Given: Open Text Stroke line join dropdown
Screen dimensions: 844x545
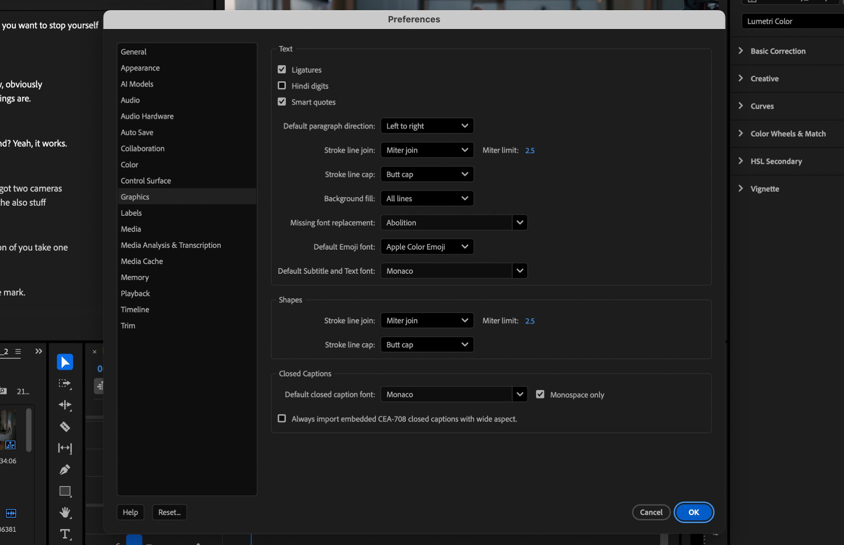Looking at the screenshot, I should (427, 150).
